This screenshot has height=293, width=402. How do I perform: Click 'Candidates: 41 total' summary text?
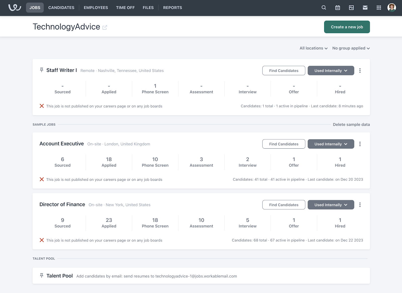[x=250, y=179]
